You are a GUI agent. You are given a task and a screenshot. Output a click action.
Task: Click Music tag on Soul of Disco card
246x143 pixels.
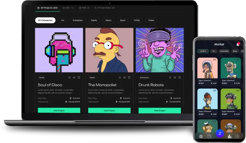(42, 77)
